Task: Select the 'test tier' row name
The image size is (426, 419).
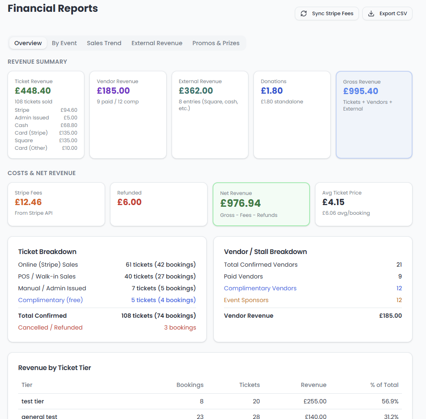Action: (32, 401)
